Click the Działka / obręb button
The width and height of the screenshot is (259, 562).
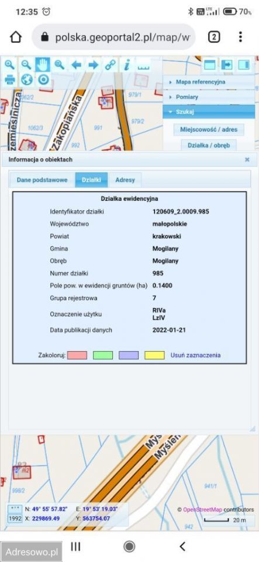(x=209, y=145)
